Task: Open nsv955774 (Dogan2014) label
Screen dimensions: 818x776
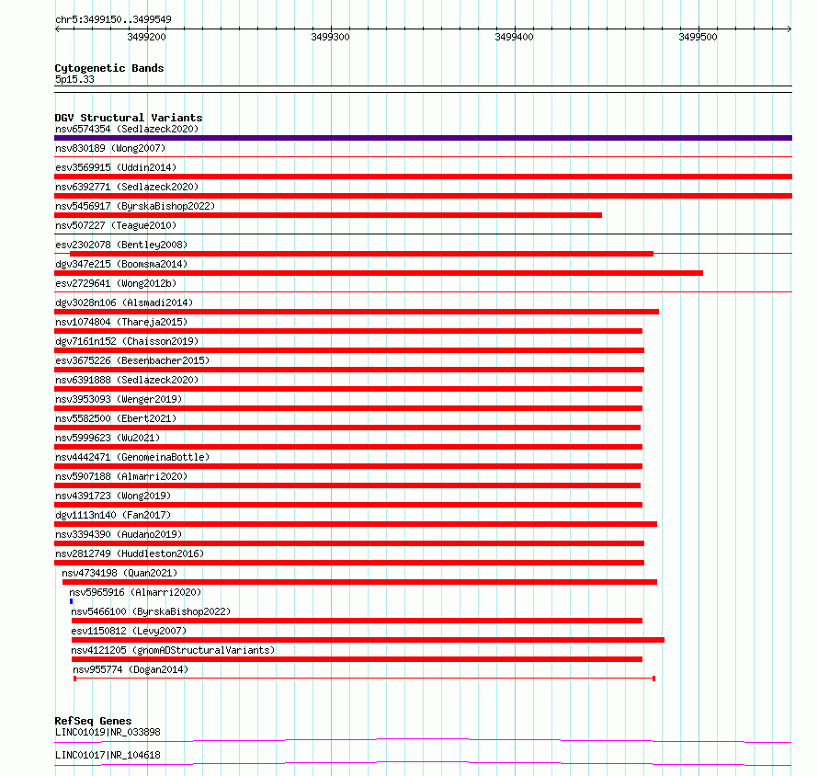Action: pos(131,669)
